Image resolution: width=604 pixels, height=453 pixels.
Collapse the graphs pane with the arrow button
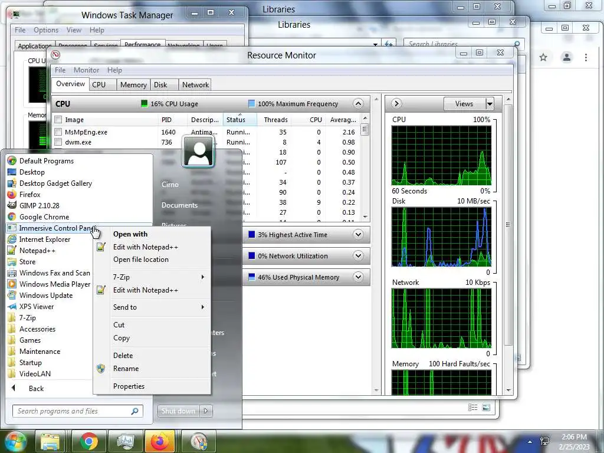coord(396,104)
